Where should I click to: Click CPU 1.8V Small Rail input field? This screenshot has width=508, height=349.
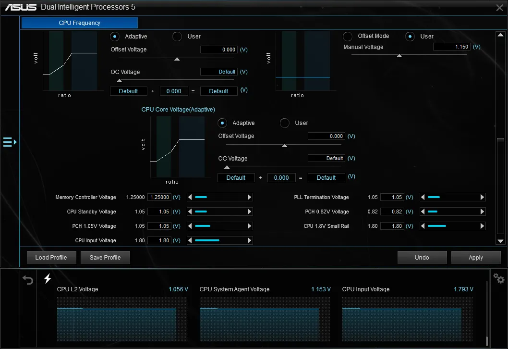(392, 226)
